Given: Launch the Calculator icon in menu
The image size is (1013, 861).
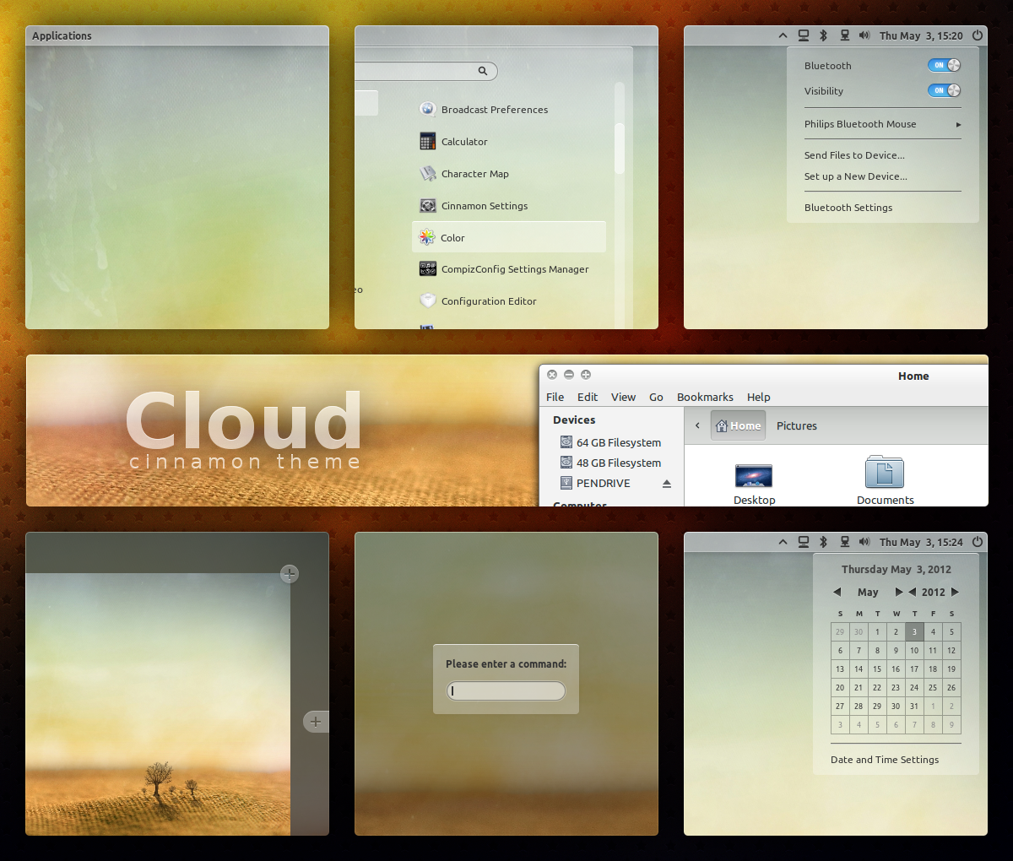Looking at the screenshot, I should point(428,141).
